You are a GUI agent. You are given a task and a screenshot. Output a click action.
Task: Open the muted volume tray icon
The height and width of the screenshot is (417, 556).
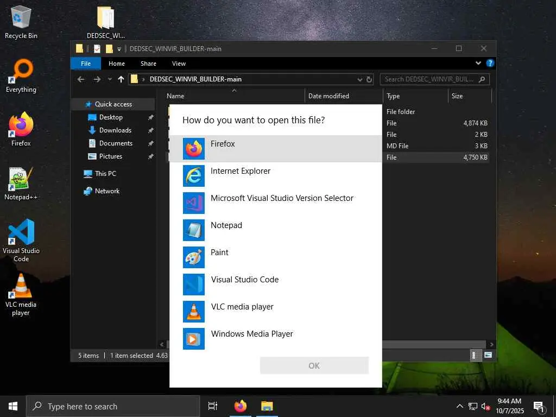pyautogui.click(x=485, y=406)
